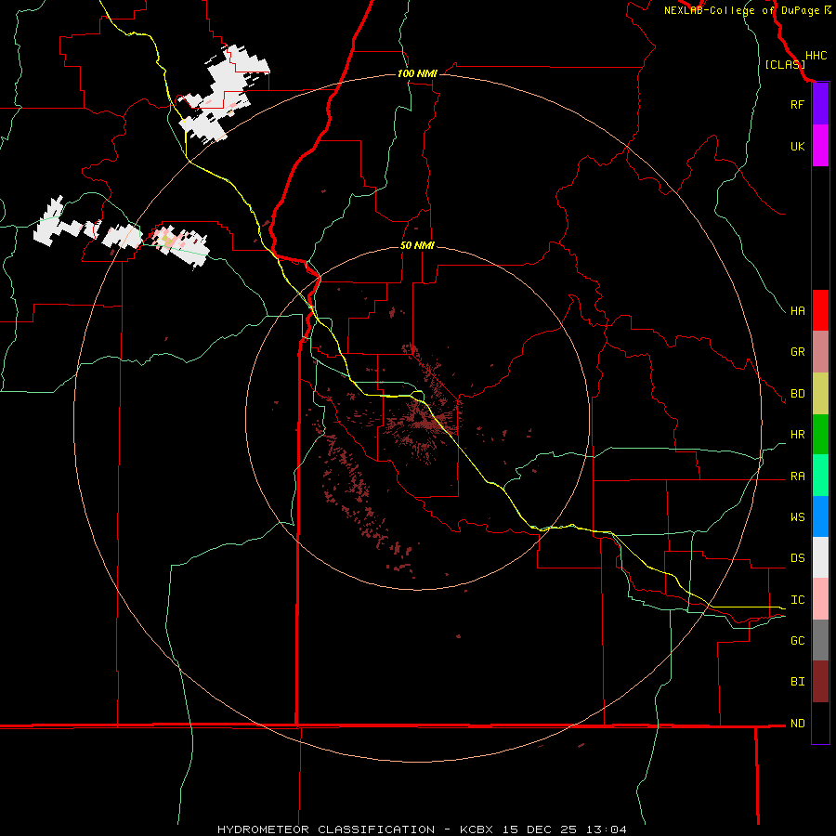Click the [CLAS] legend header
The width and height of the screenshot is (836, 836).
pos(785,64)
